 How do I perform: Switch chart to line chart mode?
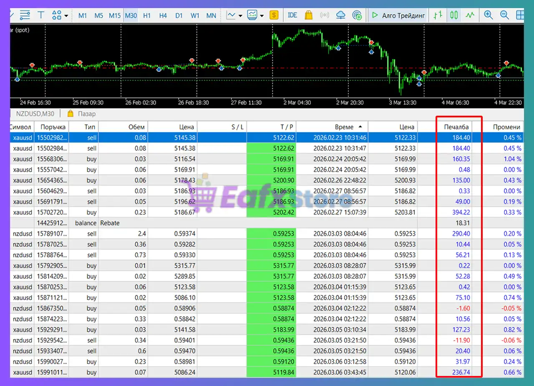tap(470, 15)
